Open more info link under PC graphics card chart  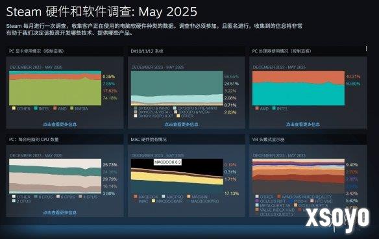tap(60, 124)
